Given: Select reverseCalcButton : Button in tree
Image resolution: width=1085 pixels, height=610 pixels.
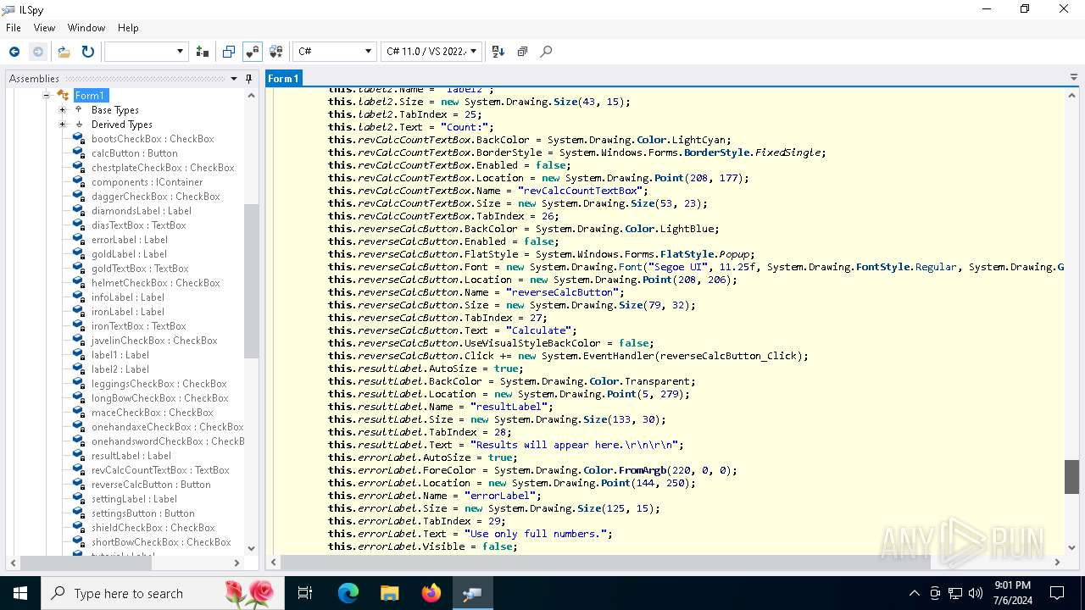Looking at the screenshot, I should pyautogui.click(x=151, y=485).
